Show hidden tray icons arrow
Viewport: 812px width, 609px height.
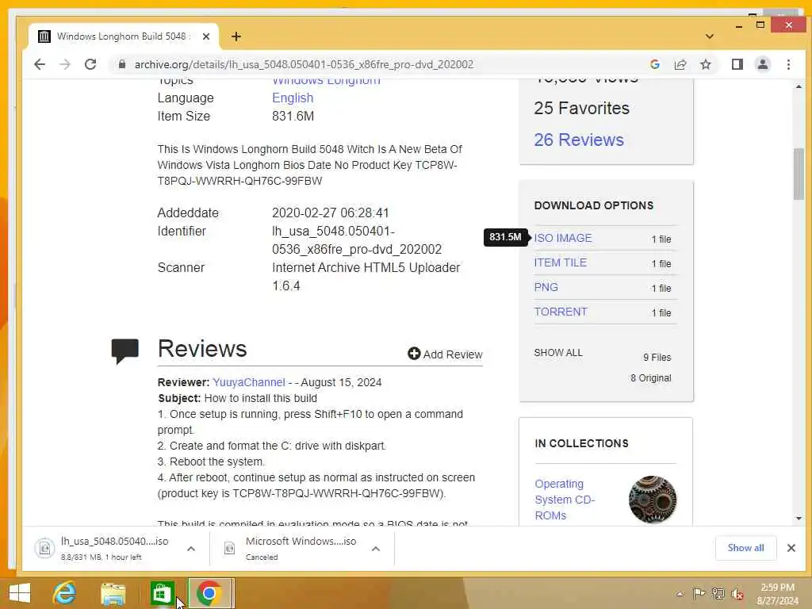[680, 594]
